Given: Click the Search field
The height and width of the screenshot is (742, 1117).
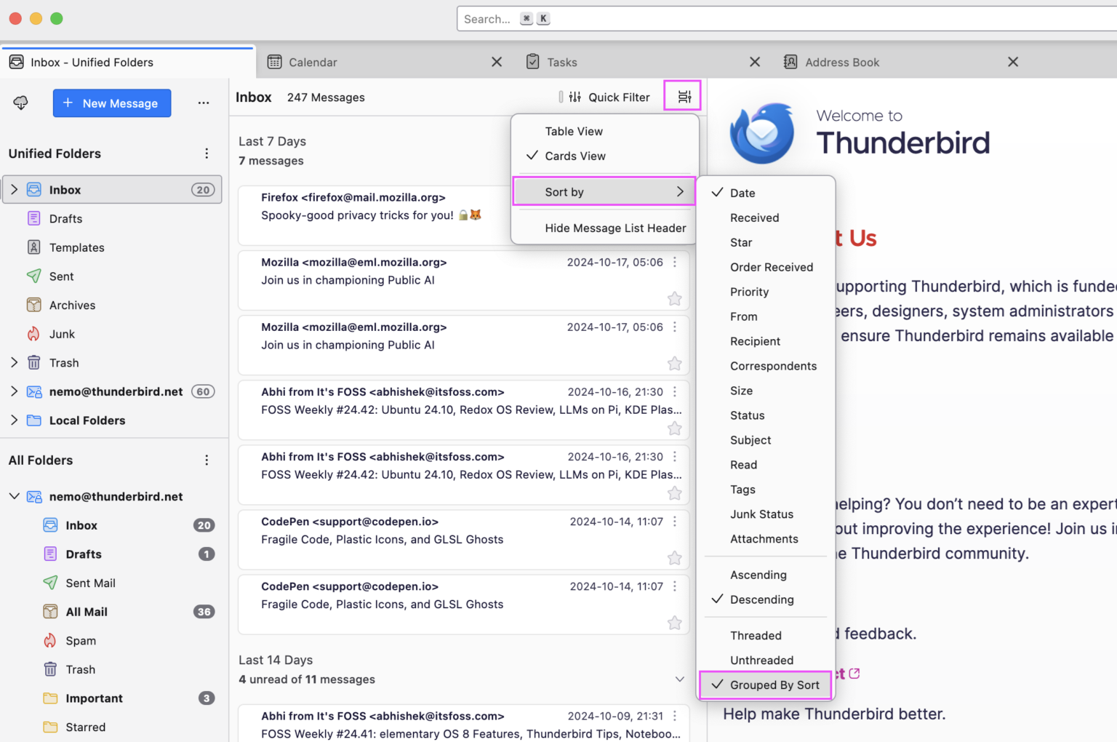Looking at the screenshot, I should click(787, 19).
